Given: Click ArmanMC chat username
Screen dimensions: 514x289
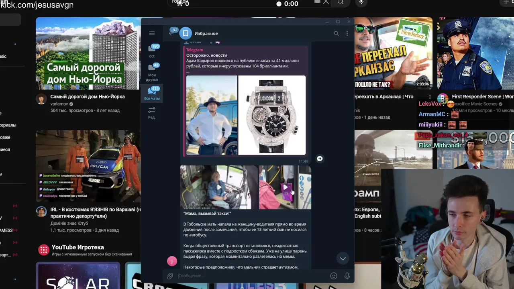Looking at the screenshot, I should (432, 114).
